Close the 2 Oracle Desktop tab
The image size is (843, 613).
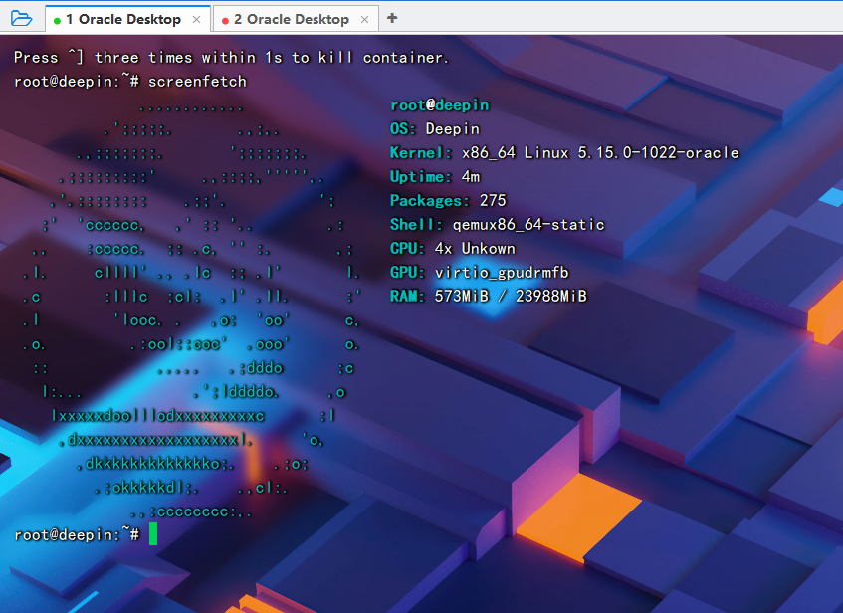pyautogui.click(x=364, y=19)
